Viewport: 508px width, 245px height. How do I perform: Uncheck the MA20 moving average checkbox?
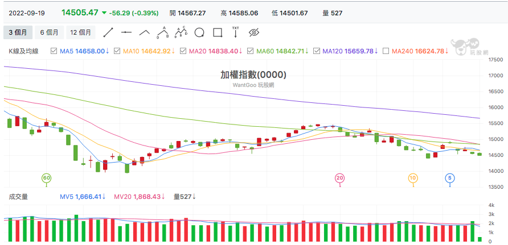click(x=182, y=51)
